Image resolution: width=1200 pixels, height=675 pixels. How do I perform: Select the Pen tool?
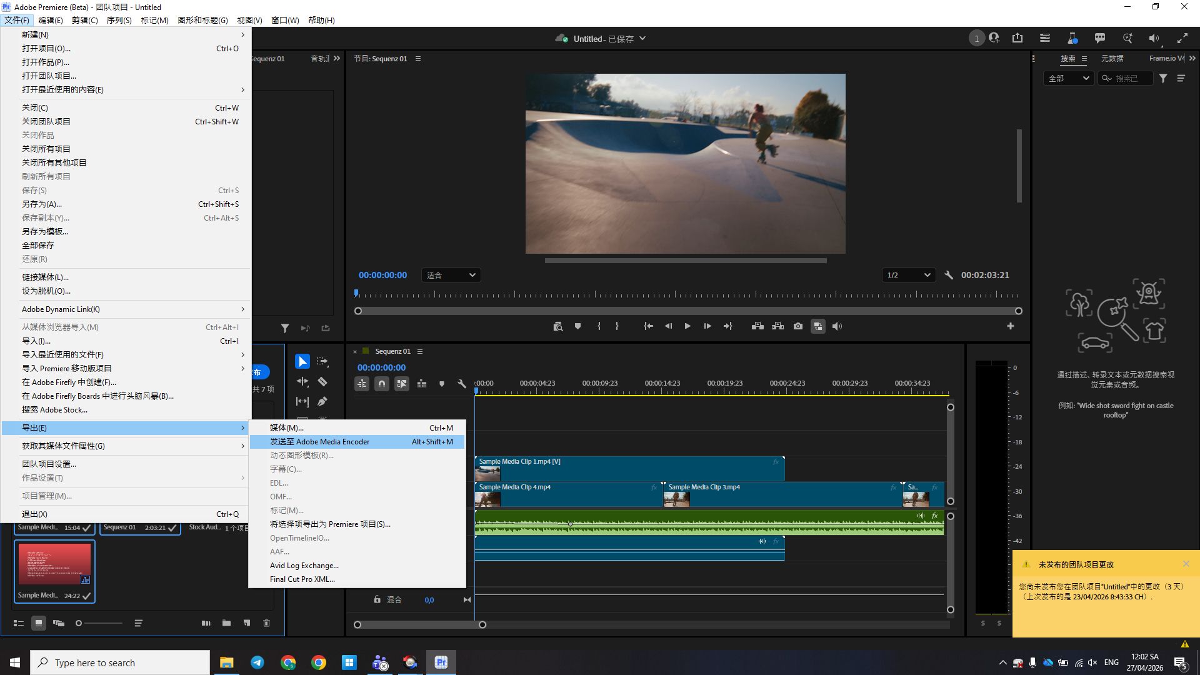tap(322, 401)
